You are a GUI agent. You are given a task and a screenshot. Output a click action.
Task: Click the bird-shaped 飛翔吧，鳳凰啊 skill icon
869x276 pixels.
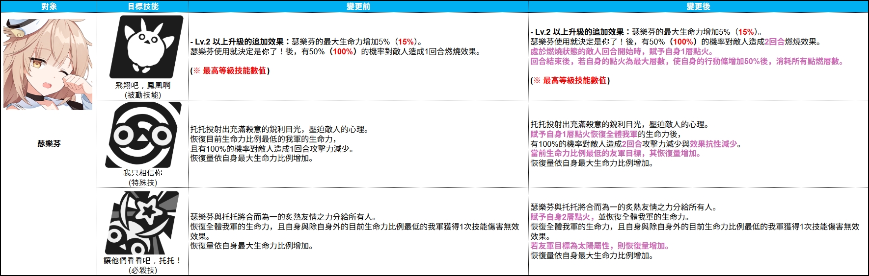coord(146,46)
